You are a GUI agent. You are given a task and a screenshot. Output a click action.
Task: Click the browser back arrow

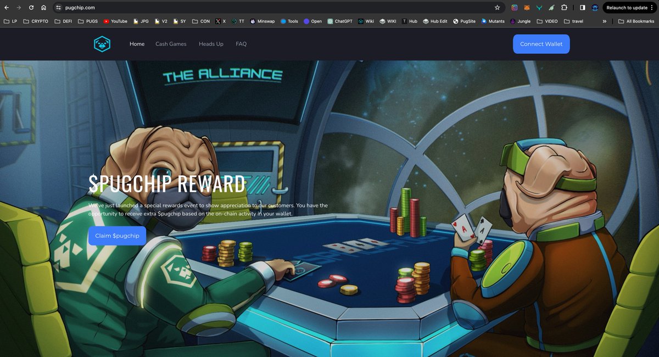click(x=6, y=8)
